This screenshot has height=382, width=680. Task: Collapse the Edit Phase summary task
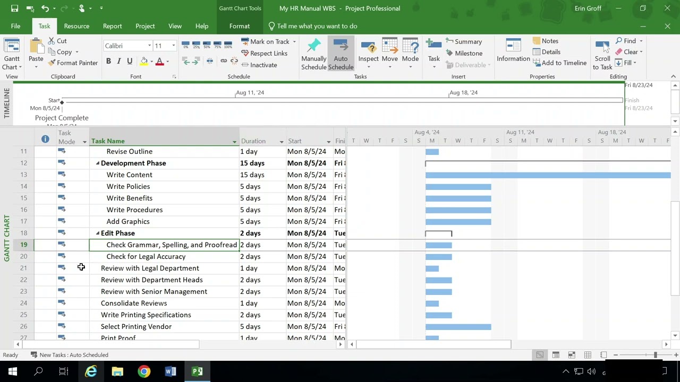click(x=98, y=233)
